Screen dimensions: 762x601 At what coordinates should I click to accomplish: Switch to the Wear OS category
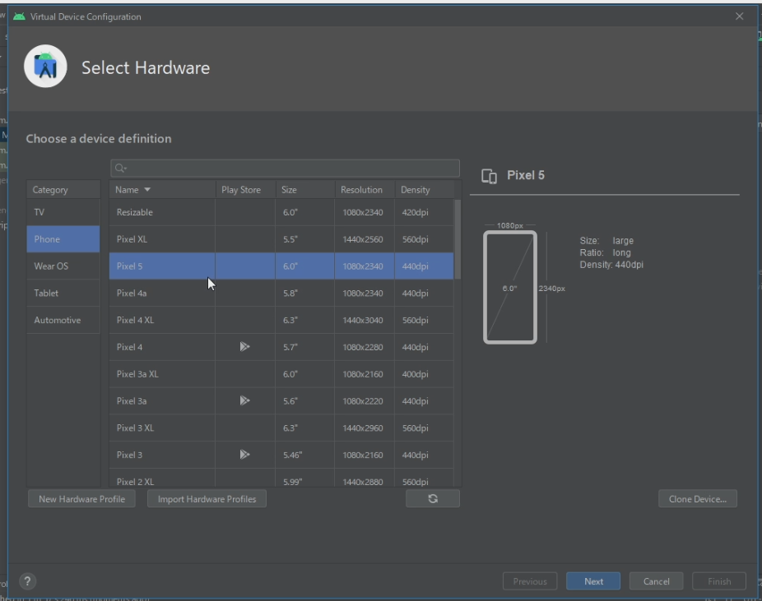[63, 266]
